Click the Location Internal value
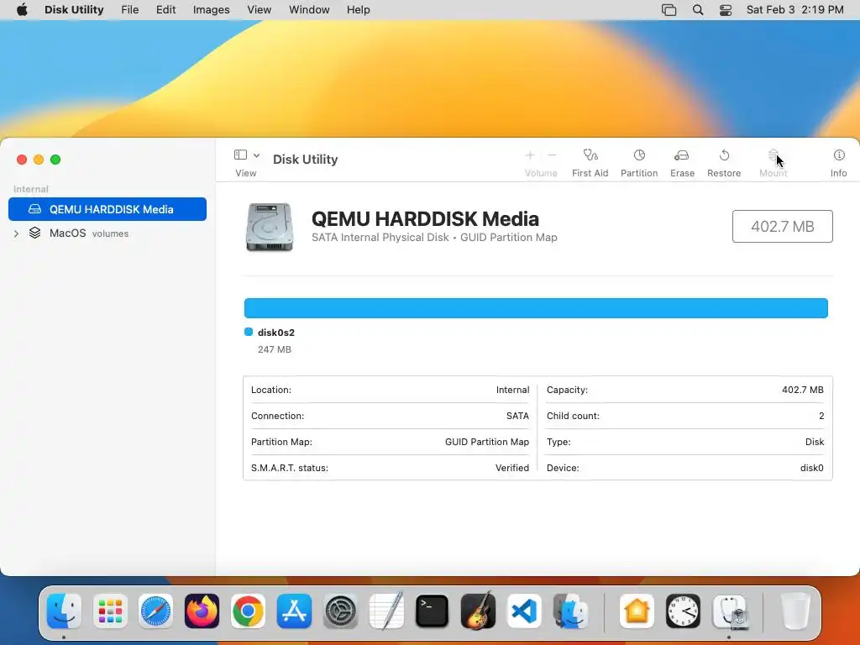The image size is (860, 645). point(513,390)
